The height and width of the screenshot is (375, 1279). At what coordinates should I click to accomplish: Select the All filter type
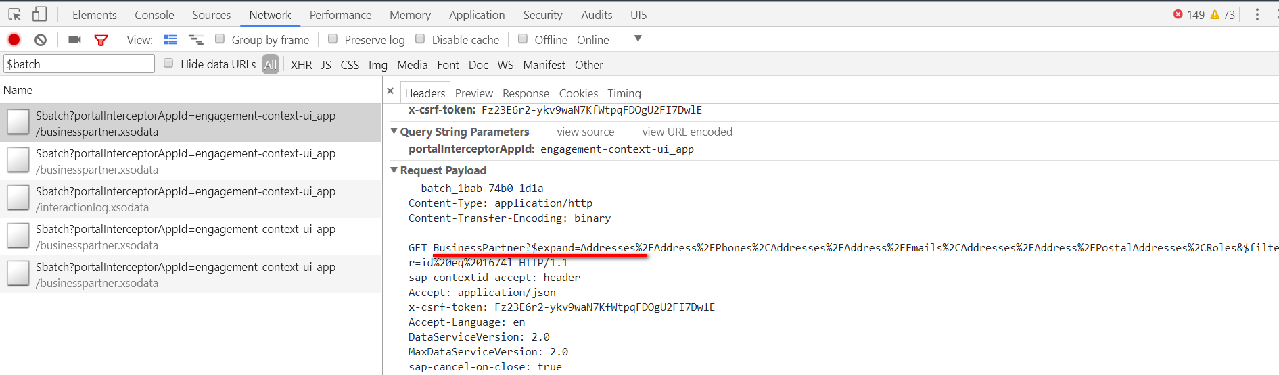pos(271,65)
